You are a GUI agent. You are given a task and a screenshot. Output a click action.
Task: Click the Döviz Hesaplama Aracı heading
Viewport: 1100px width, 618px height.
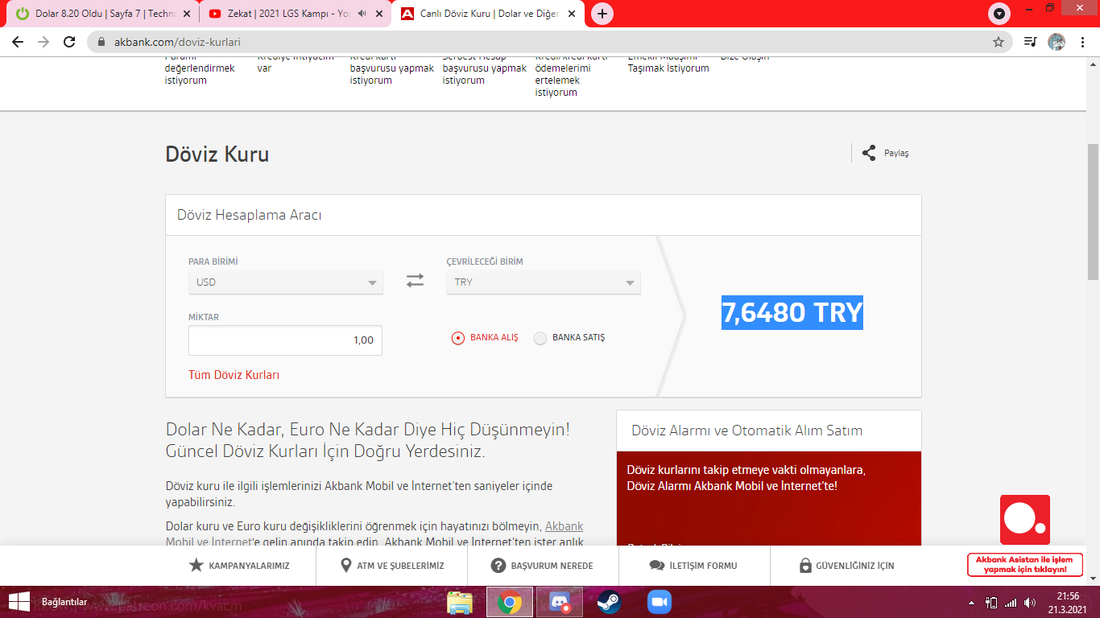point(250,216)
